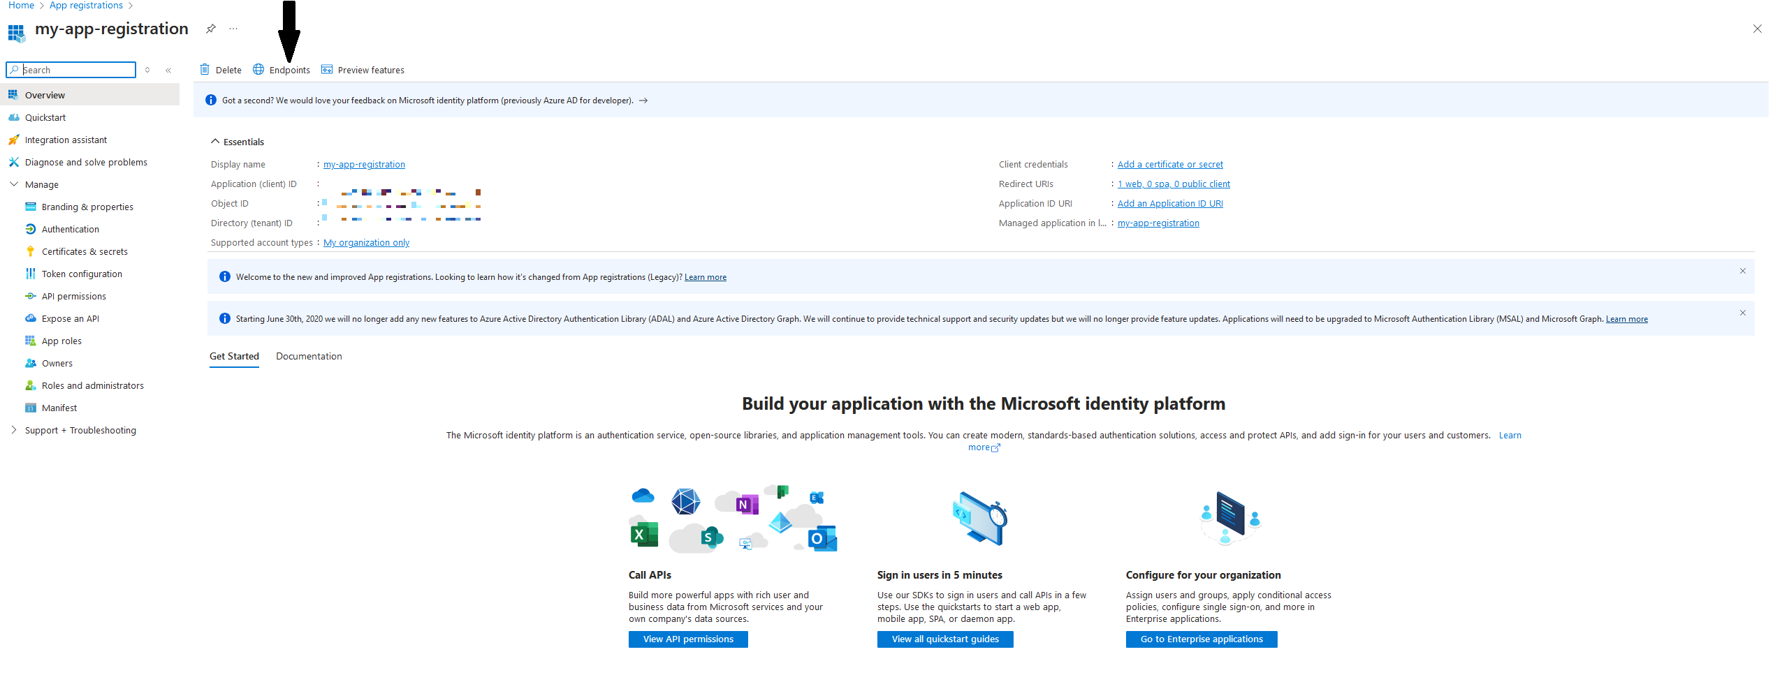Click the app registration grid icon beside title

point(16,32)
